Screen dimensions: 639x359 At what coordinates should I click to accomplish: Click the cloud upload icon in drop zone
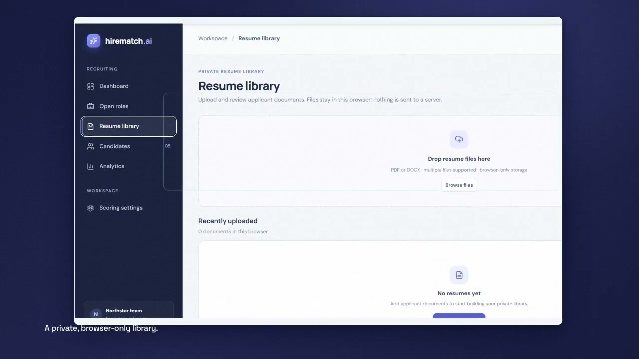tap(459, 139)
